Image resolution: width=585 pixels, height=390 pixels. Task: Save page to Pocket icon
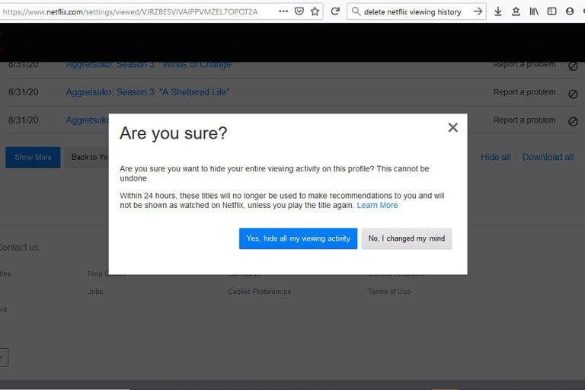coord(299,11)
